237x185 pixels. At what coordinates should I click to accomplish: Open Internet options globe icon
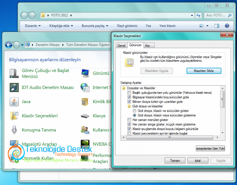coord(85,87)
